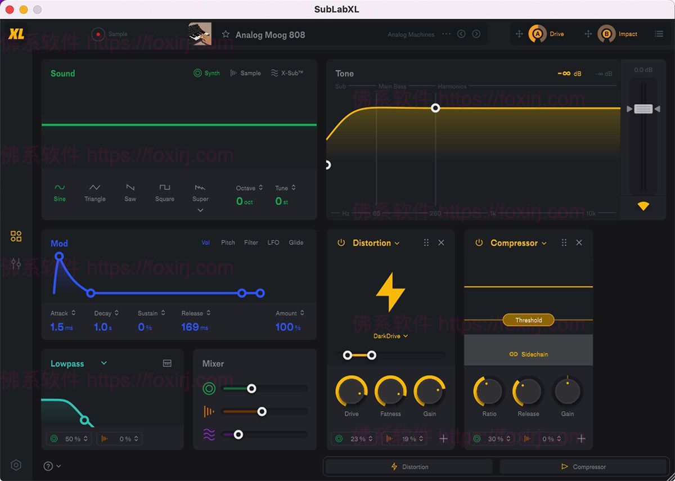
Task: Click the Distortion button in bottom bar
Action: click(409, 466)
